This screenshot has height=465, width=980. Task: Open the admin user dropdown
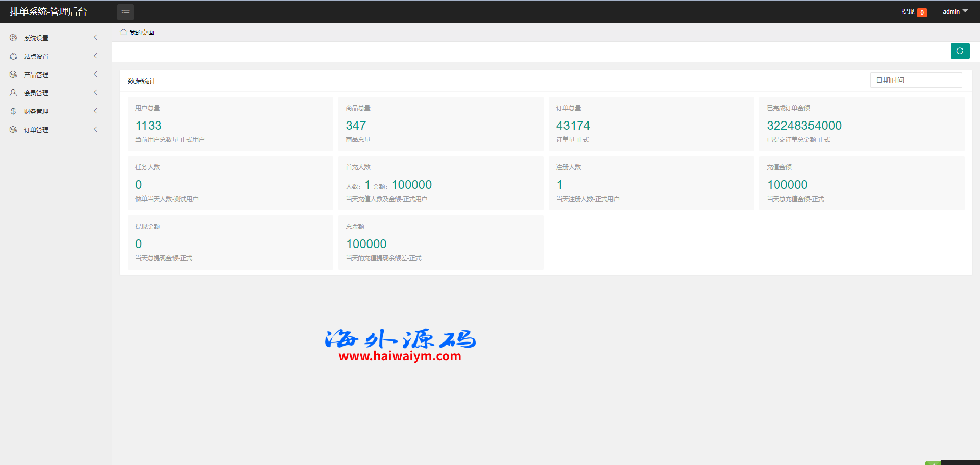954,12
